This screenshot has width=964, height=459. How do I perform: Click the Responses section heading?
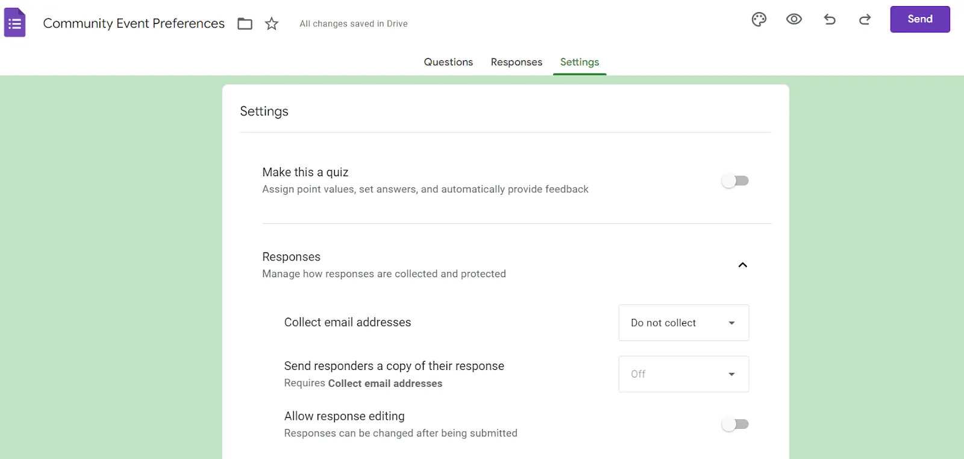point(292,257)
